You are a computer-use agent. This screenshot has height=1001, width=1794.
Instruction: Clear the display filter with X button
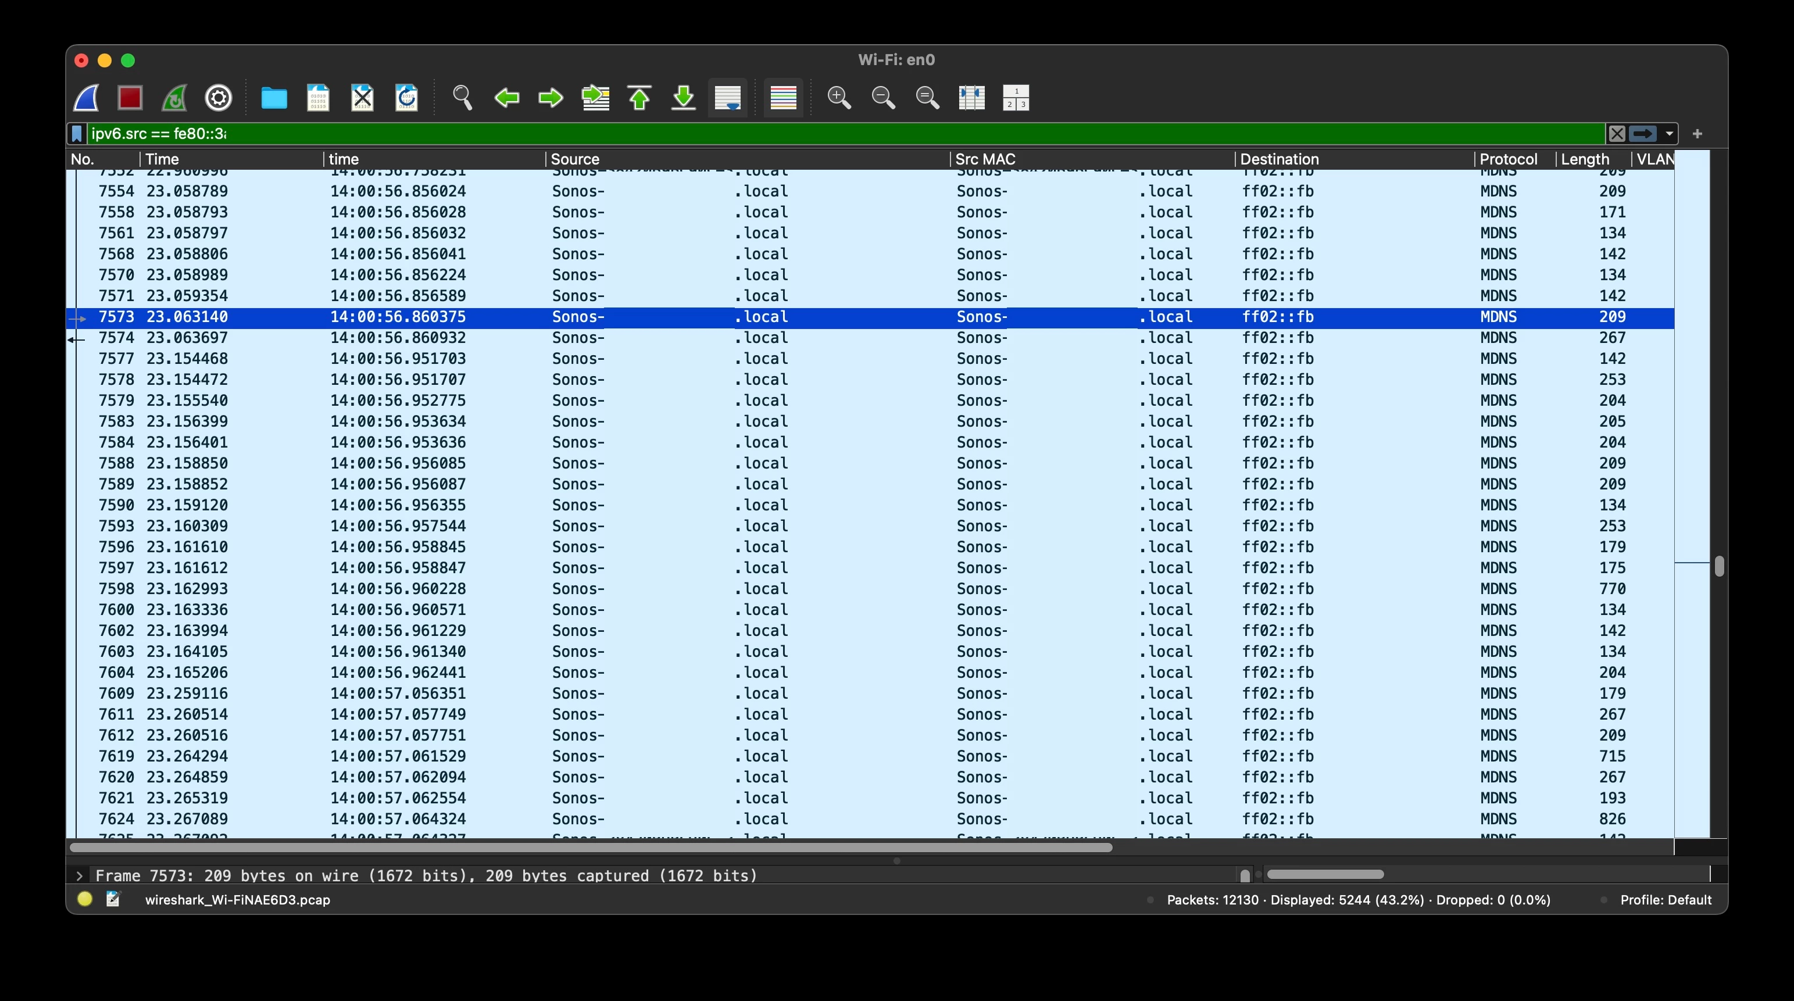1617,134
